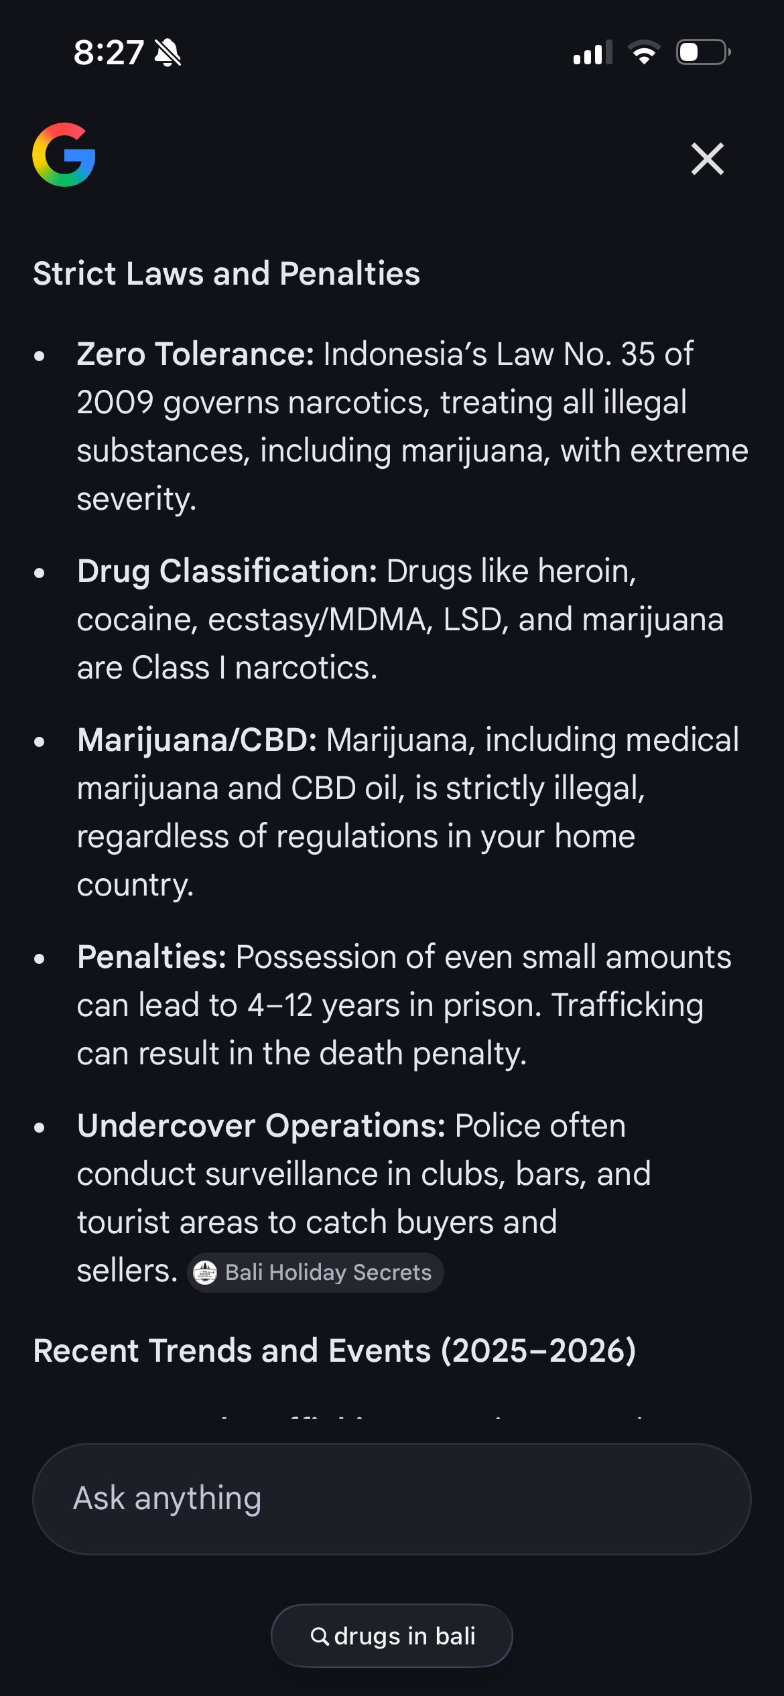Close the AI overview panel
Screen dimensions: 784x1696
pos(707,159)
